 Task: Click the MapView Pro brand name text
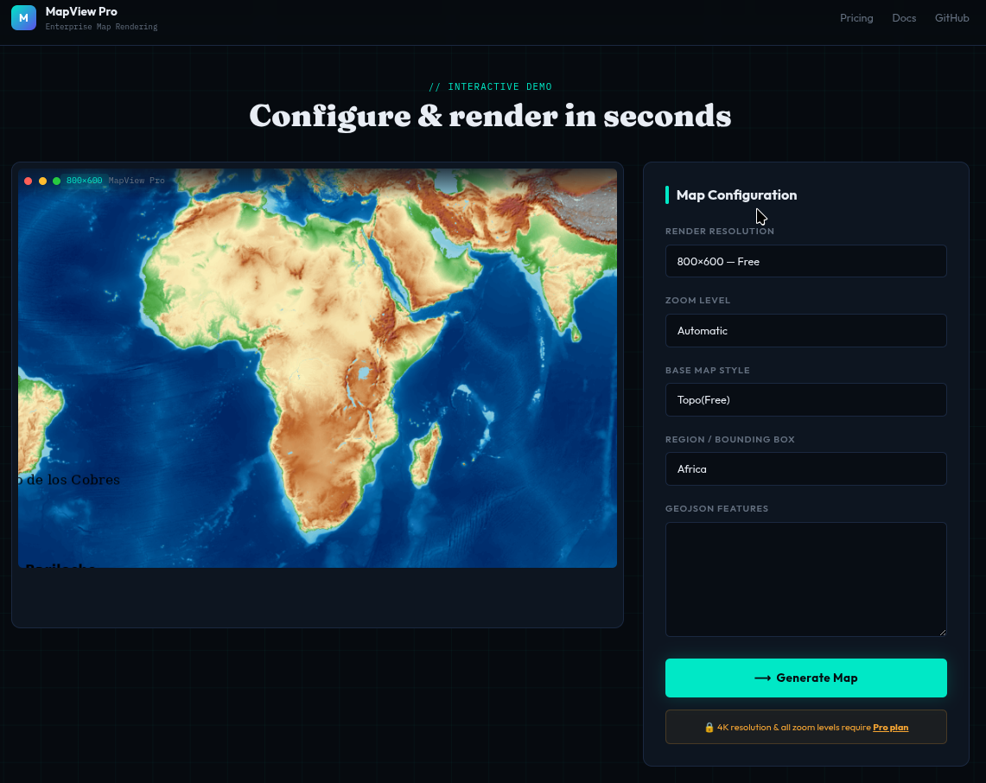pos(81,12)
